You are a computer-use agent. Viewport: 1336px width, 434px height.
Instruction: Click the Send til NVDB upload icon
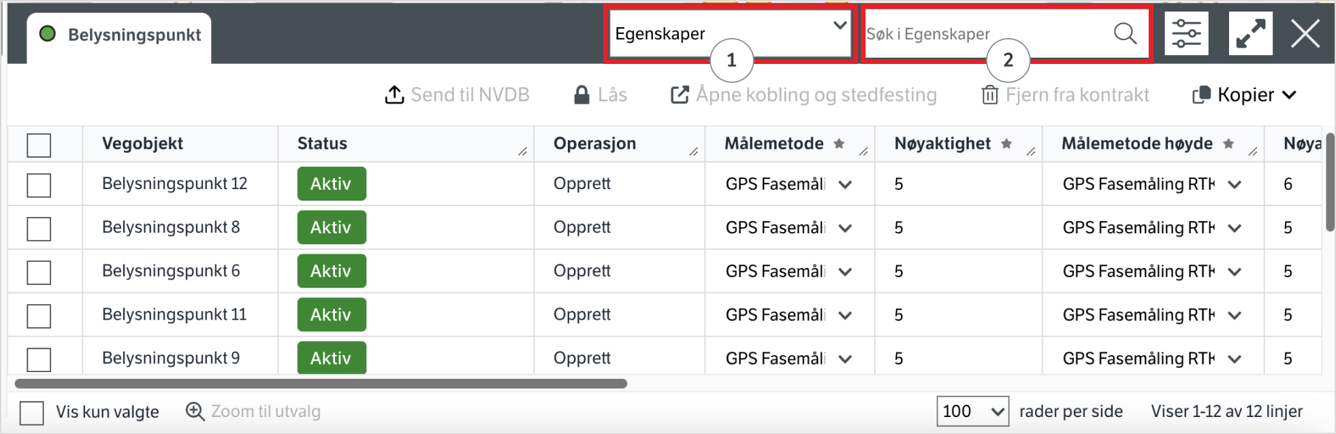pyautogui.click(x=394, y=95)
